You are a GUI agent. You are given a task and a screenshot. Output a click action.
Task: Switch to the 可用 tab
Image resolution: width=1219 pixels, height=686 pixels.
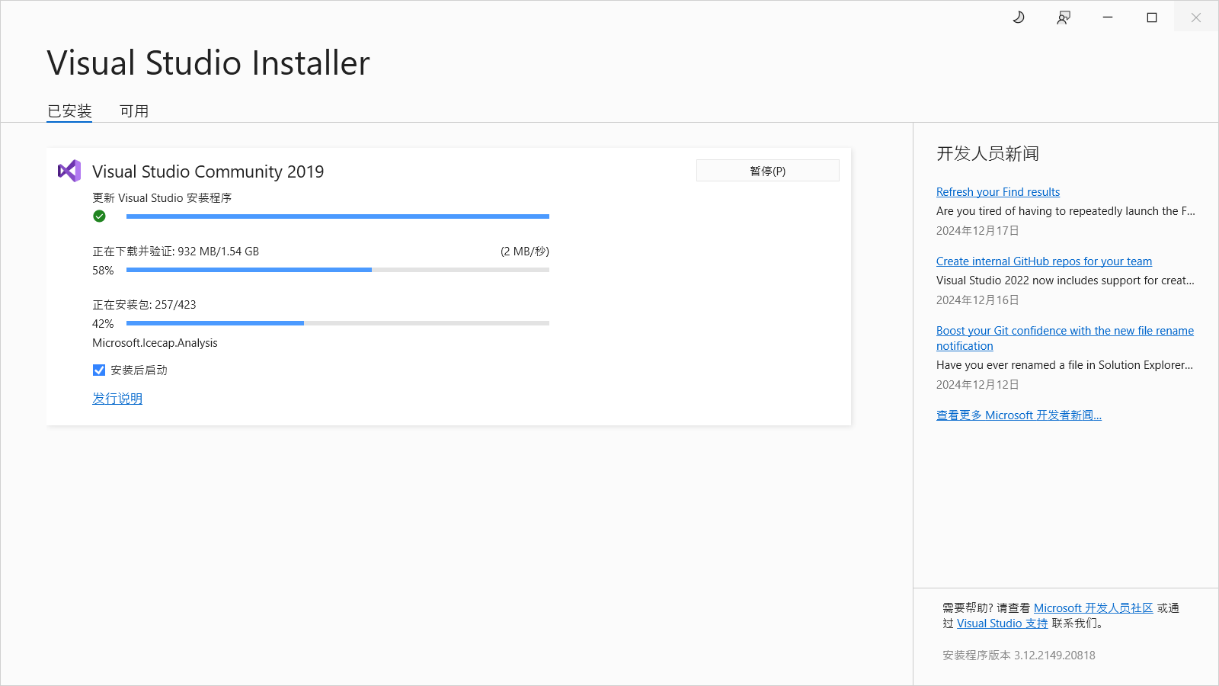(x=134, y=111)
